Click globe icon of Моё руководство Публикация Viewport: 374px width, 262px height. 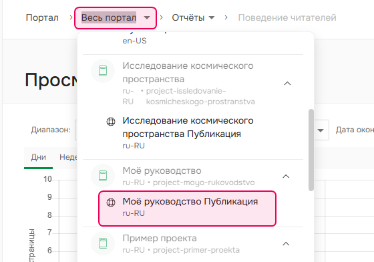coord(111,203)
